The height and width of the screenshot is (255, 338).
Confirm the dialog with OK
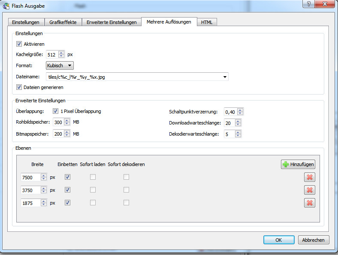pyautogui.click(x=278, y=240)
